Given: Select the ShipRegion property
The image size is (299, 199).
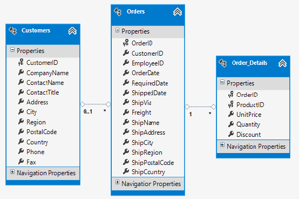Looking at the screenshot, I should [x=147, y=152].
